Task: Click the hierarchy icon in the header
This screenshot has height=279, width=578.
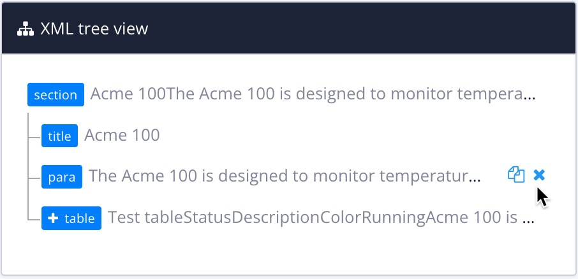Action: tap(25, 29)
